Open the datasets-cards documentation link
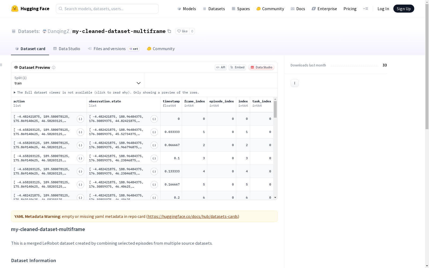The image size is (429, 268). 193,217
